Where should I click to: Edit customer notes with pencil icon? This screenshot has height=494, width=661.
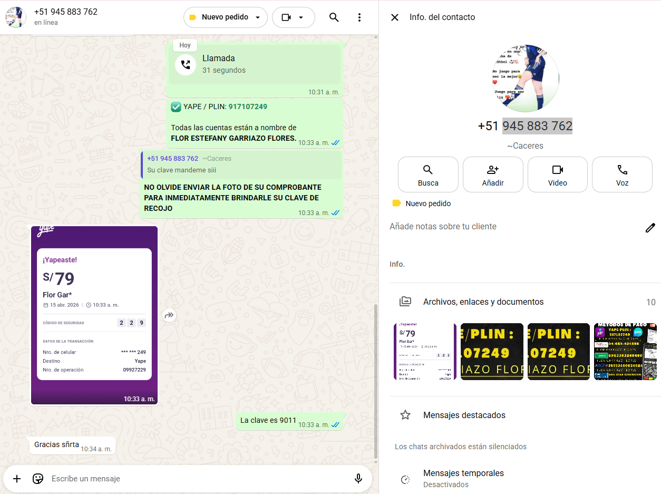tap(650, 228)
